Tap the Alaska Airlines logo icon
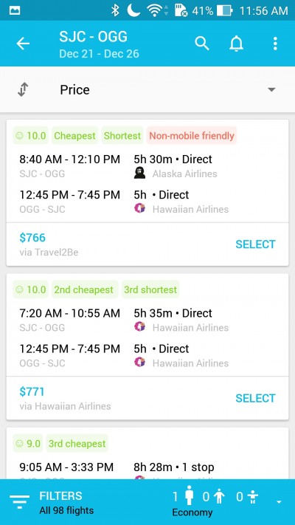The image size is (295, 525). (140, 174)
